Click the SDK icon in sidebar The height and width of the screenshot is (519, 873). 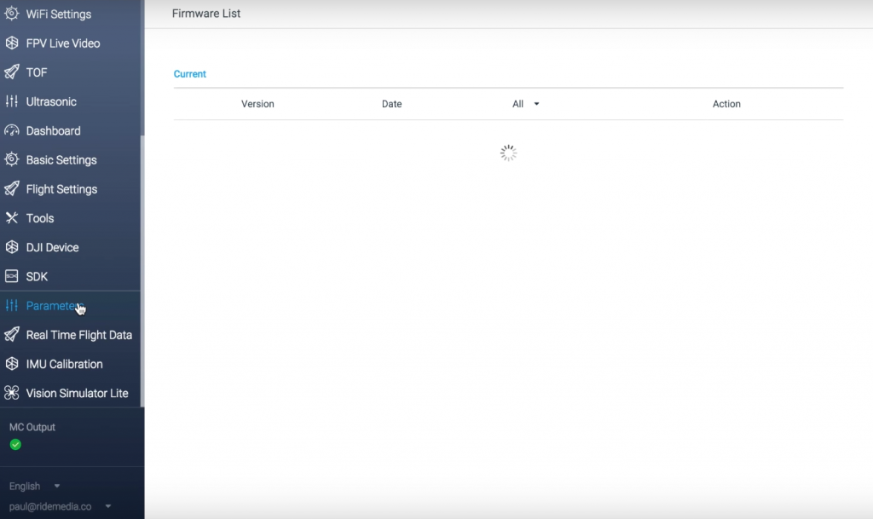click(12, 277)
